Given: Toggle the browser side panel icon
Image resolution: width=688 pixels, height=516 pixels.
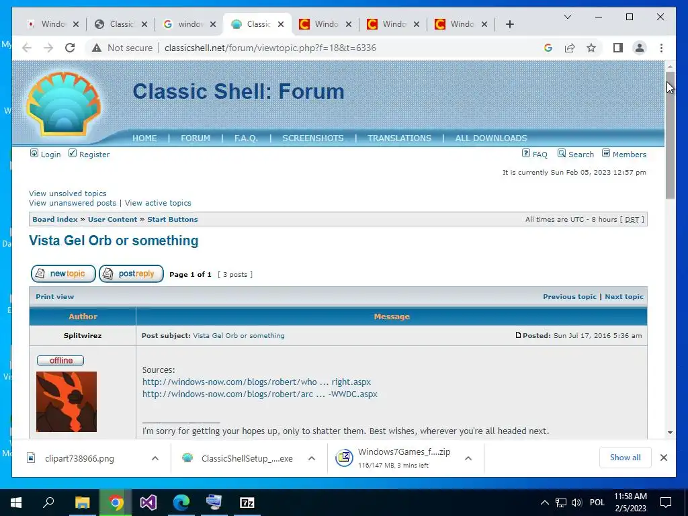Looking at the screenshot, I should [x=618, y=48].
